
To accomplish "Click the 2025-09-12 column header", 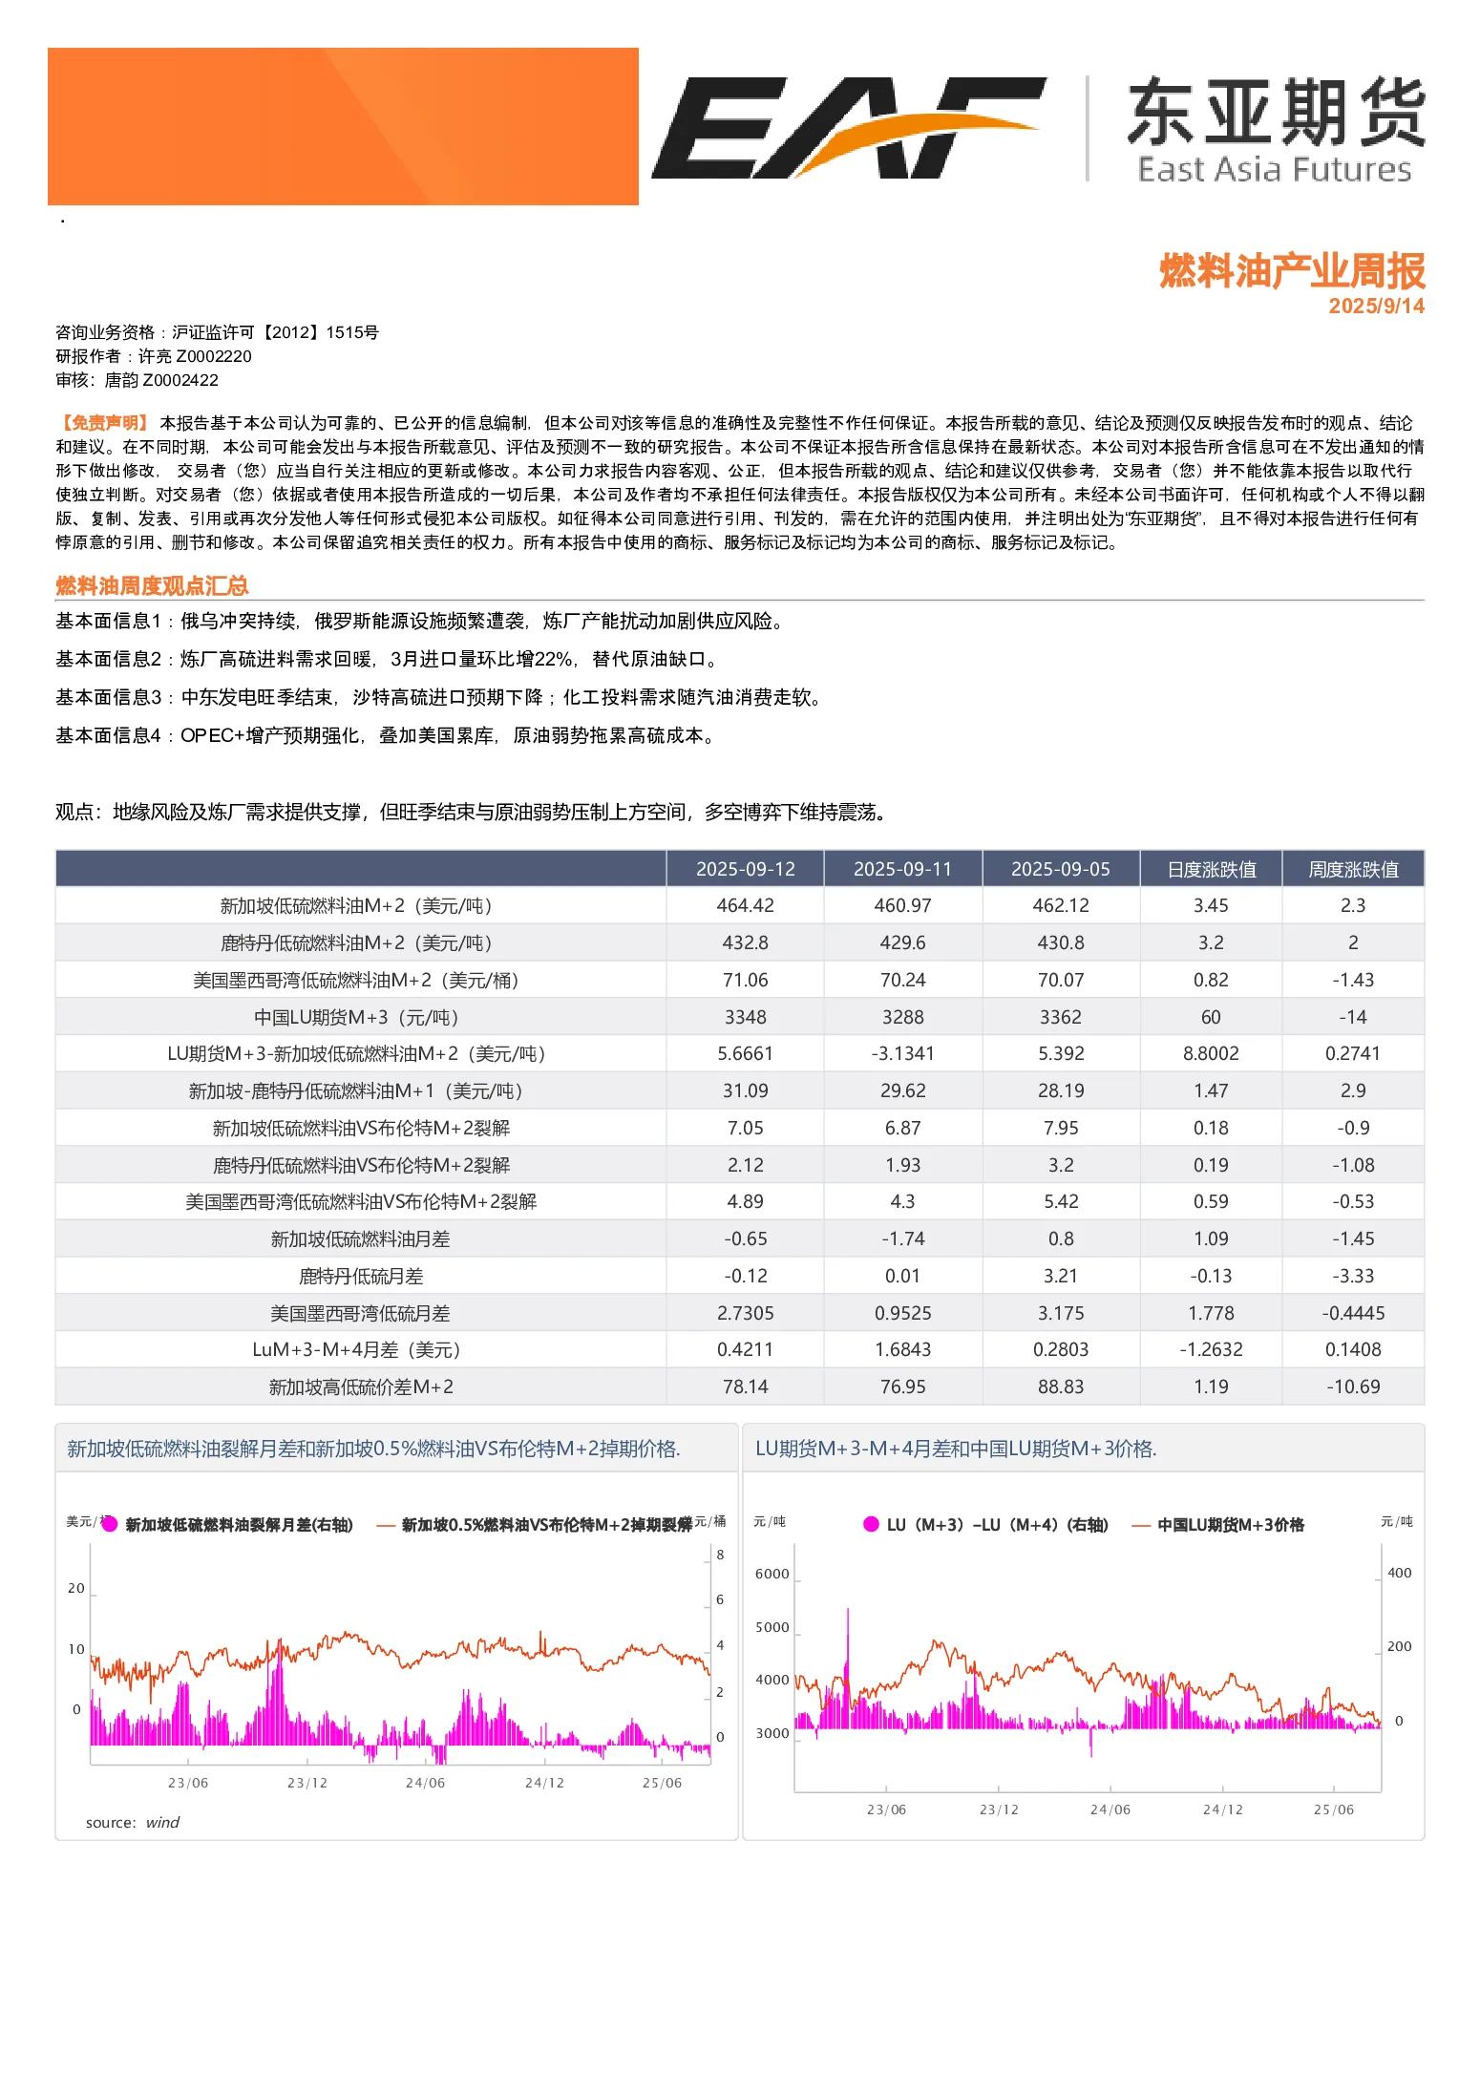I will [x=745, y=869].
